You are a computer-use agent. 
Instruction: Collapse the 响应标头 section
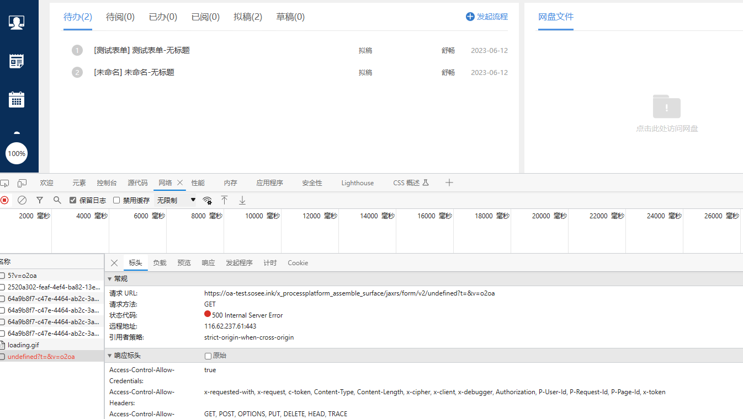coord(110,356)
